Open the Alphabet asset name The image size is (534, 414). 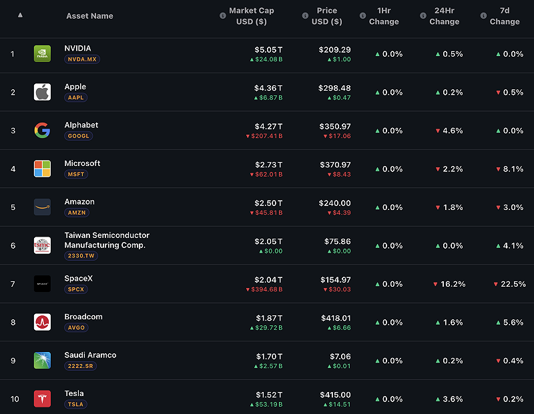coord(81,125)
